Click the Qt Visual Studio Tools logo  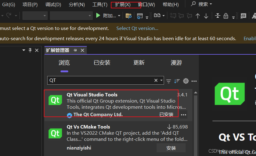pyautogui.click(x=55, y=100)
